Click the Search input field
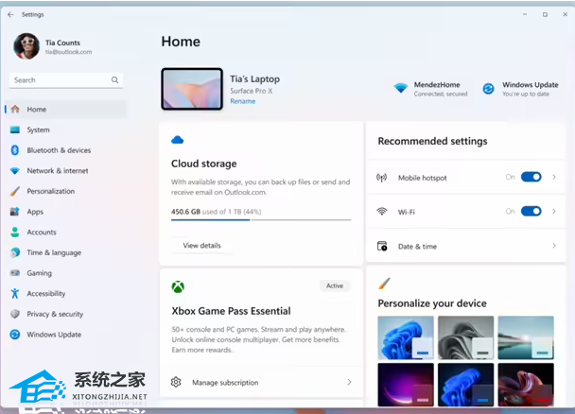The height and width of the screenshot is (414, 575). [x=66, y=79]
